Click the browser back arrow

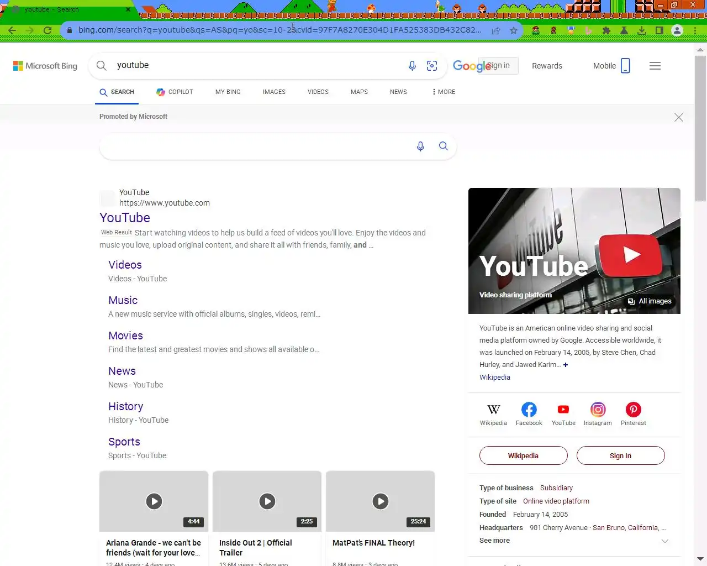tap(12, 30)
